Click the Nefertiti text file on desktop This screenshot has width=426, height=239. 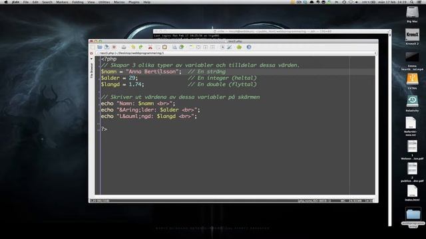point(411,123)
